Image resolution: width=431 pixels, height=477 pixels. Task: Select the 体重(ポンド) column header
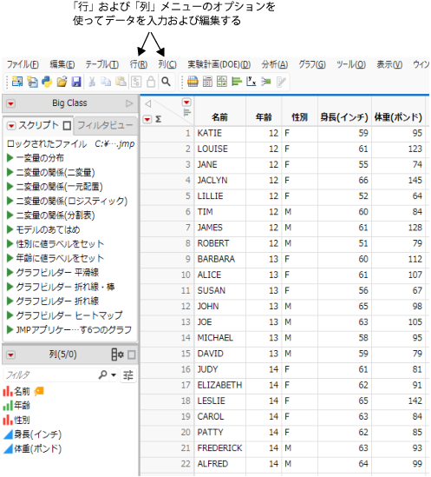tap(398, 117)
